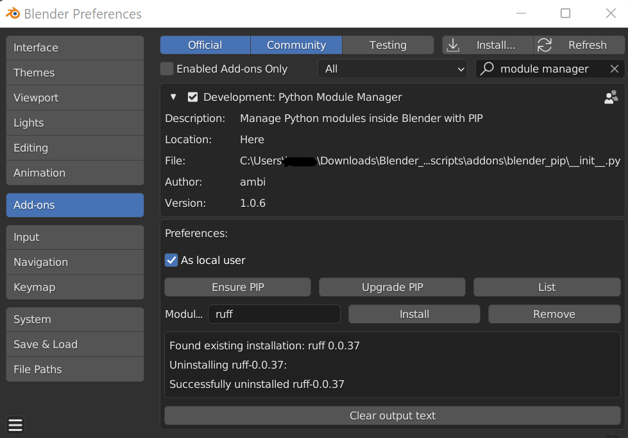Open the Themes preferences section

74,73
